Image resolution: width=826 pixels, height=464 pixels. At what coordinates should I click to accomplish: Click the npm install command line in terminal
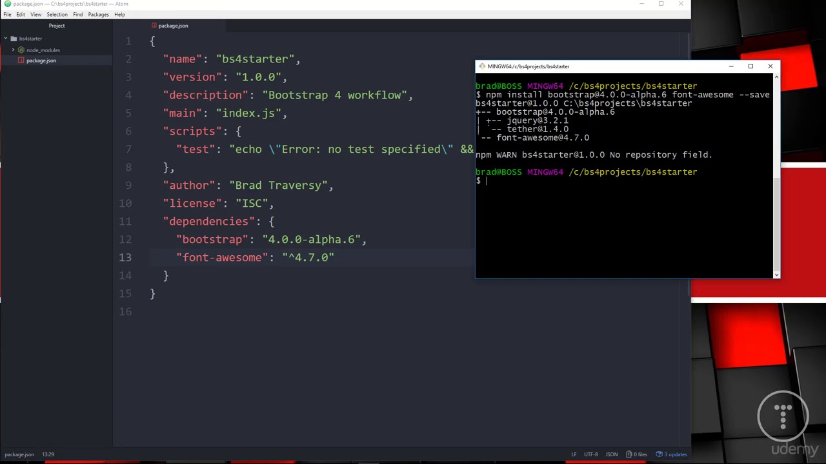point(623,95)
